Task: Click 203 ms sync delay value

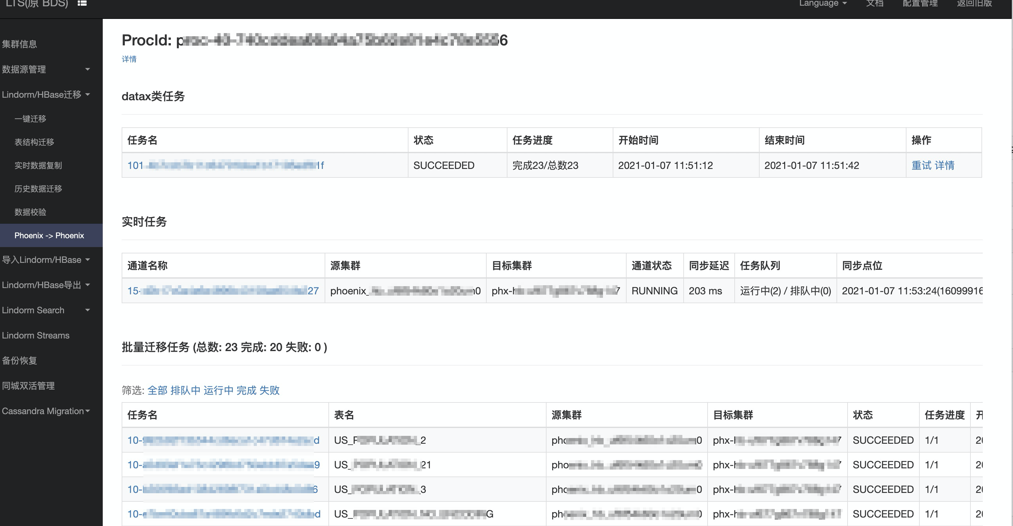Action: [x=705, y=291]
